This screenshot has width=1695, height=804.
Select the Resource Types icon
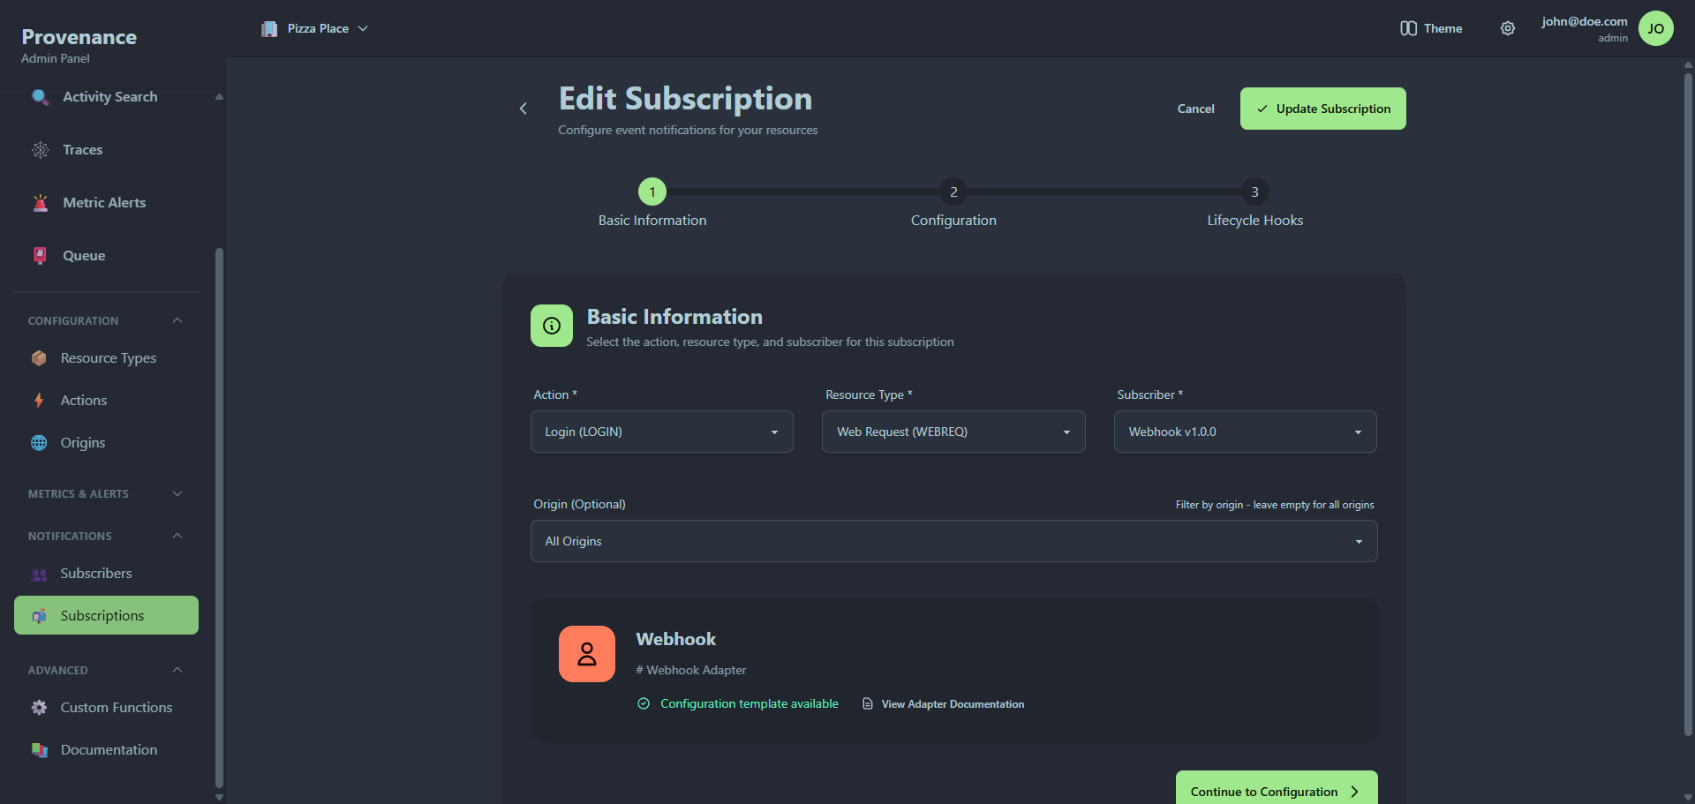pos(39,358)
